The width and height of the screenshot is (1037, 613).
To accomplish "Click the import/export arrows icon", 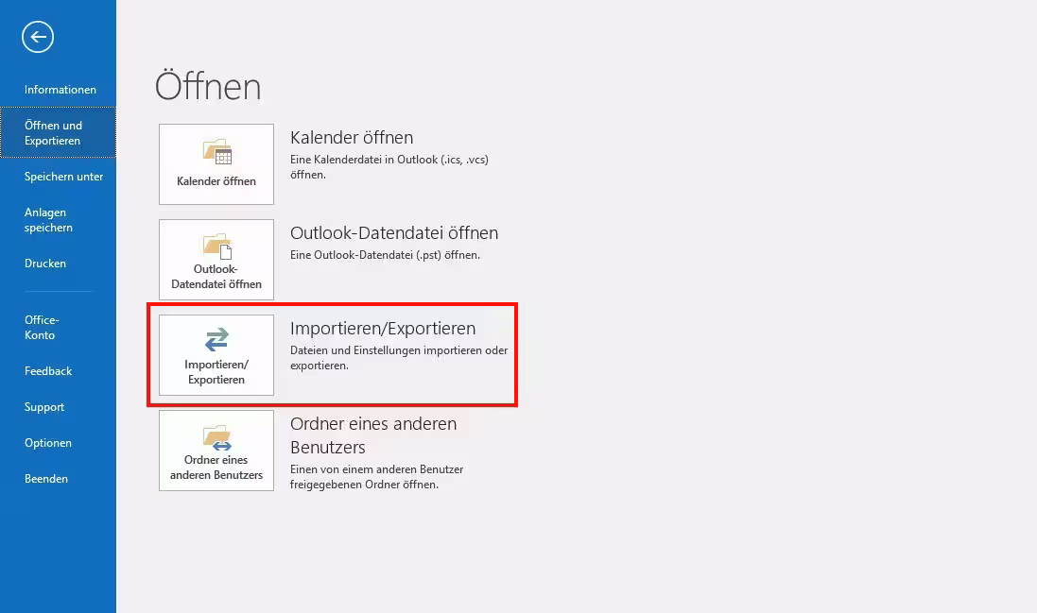I will point(216,340).
